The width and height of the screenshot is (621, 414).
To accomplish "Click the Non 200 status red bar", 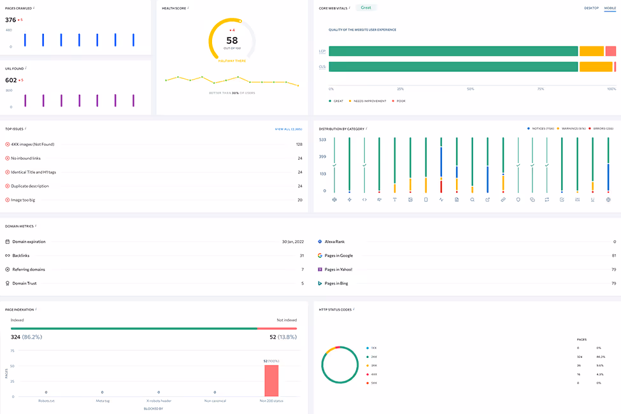I will [x=271, y=381].
